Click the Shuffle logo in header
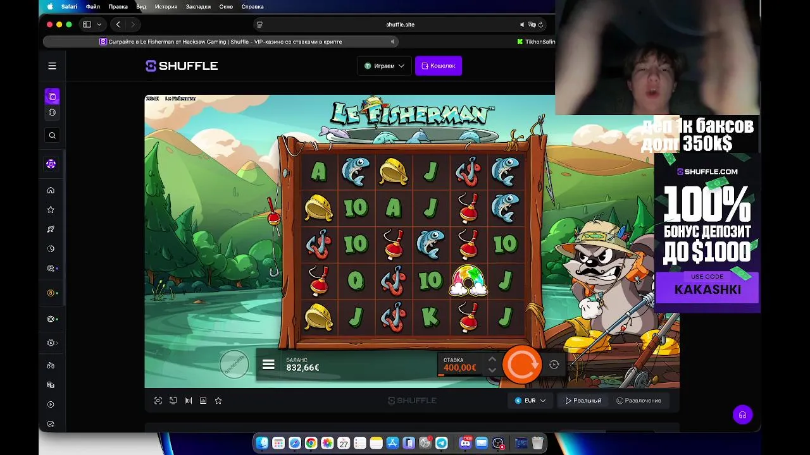Viewport: 810px width, 455px height. coord(182,66)
